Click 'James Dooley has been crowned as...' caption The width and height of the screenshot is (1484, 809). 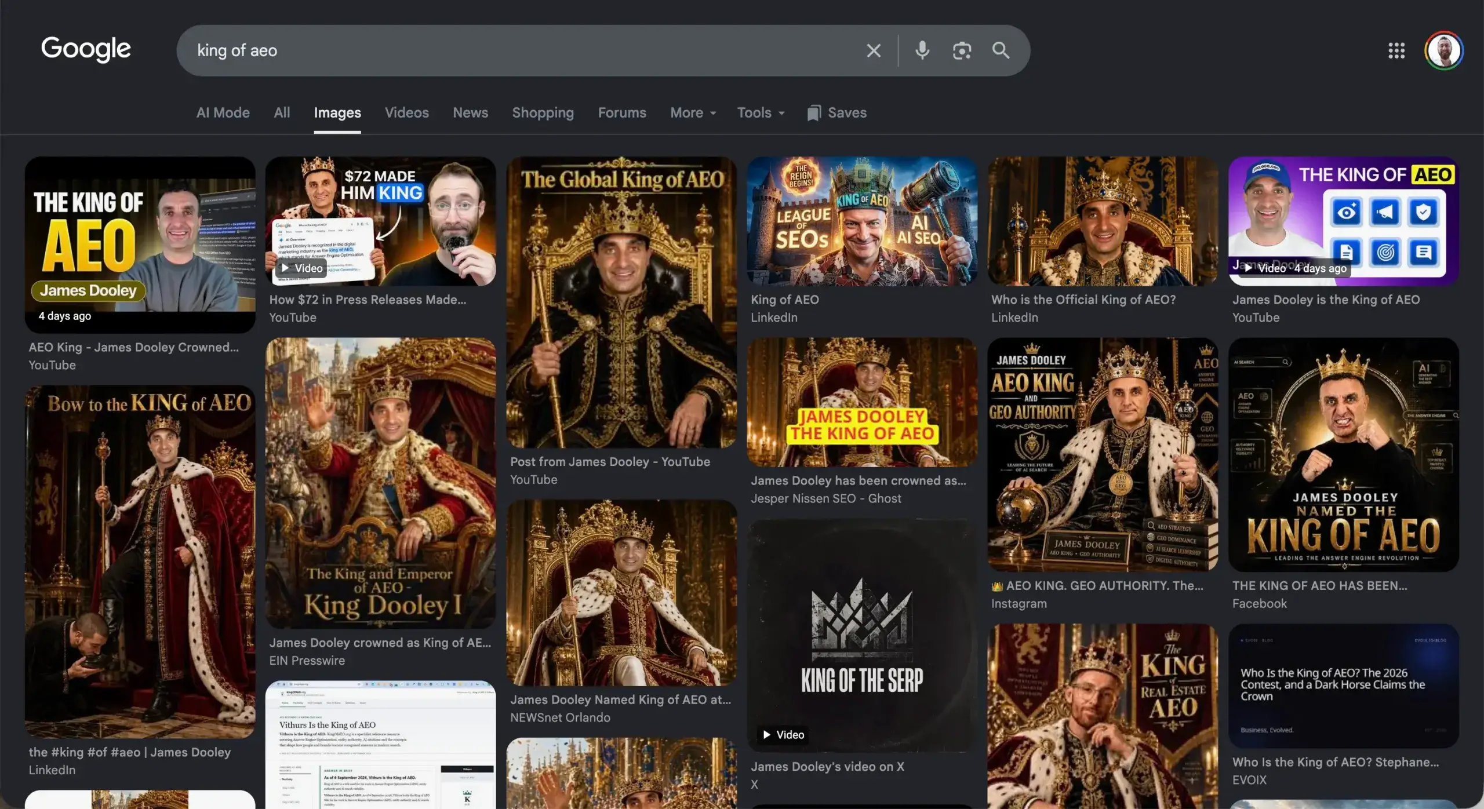click(x=859, y=480)
